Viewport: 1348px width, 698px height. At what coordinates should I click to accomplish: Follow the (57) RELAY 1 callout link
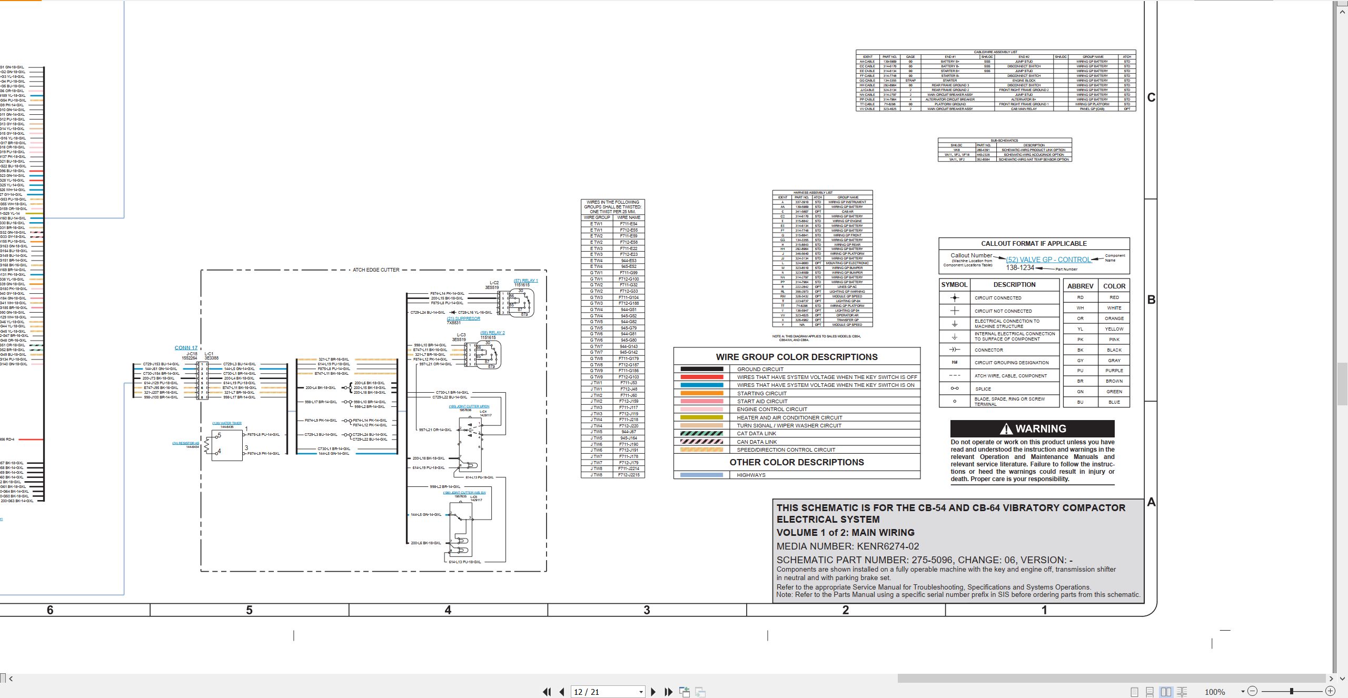pyautogui.click(x=526, y=281)
